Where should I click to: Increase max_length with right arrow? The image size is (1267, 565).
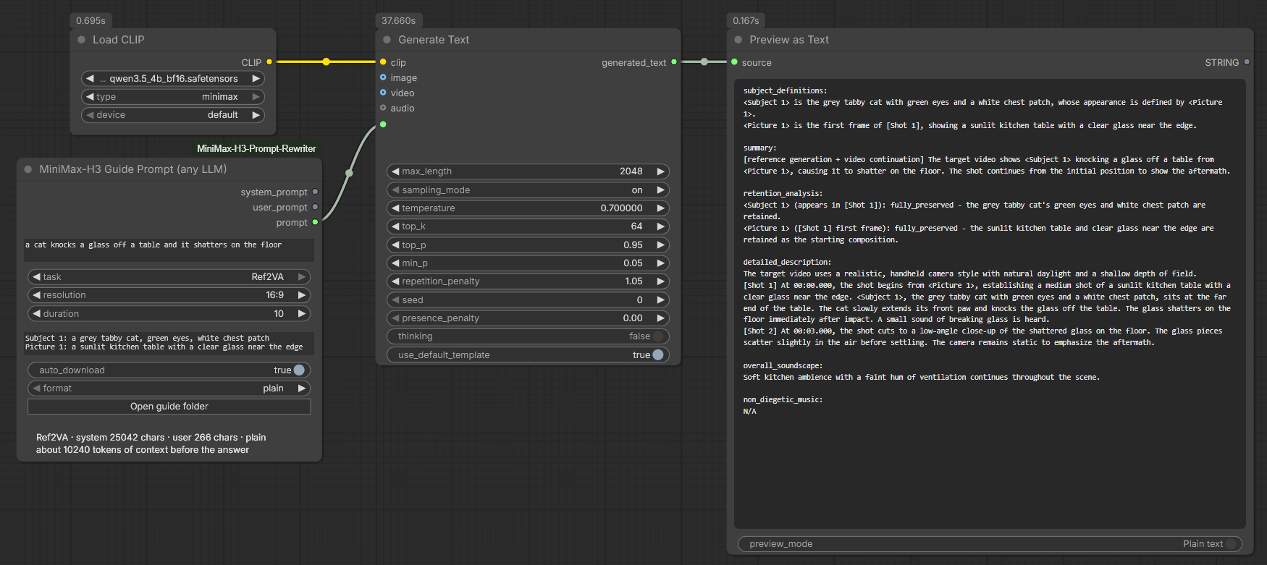[x=660, y=171]
